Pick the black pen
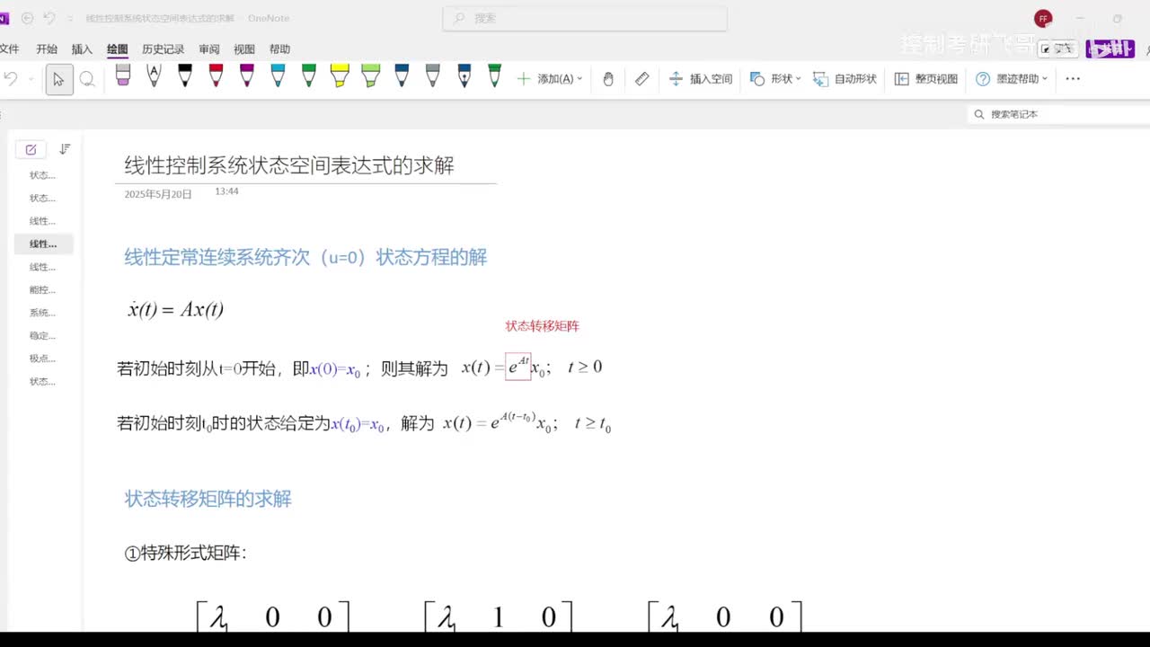This screenshot has height=647, width=1150. 185,76
